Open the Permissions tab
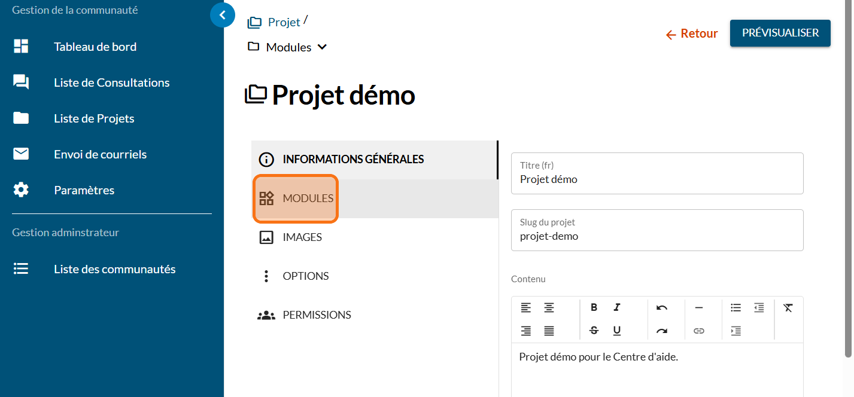 pyautogui.click(x=316, y=315)
